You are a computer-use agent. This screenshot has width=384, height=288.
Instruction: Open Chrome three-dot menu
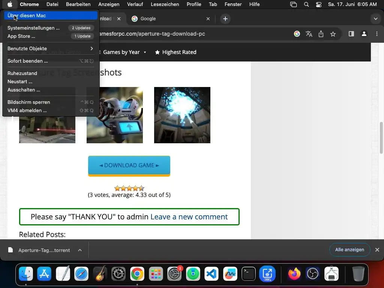[x=376, y=34]
